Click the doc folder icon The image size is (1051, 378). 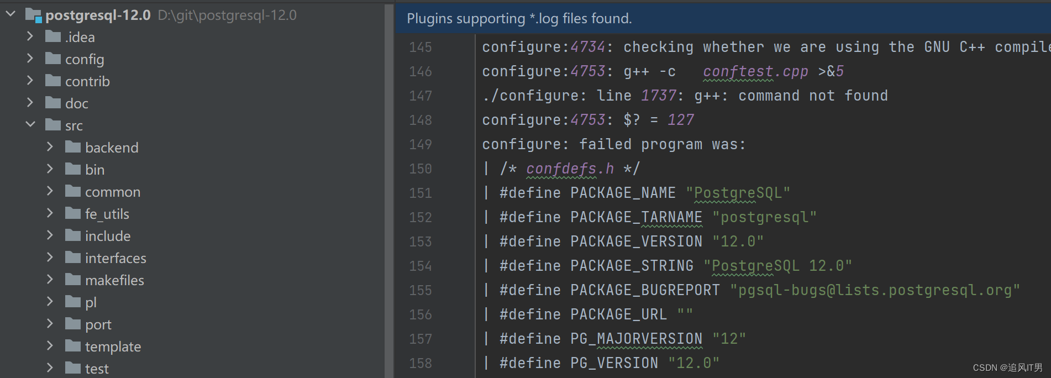pos(53,103)
